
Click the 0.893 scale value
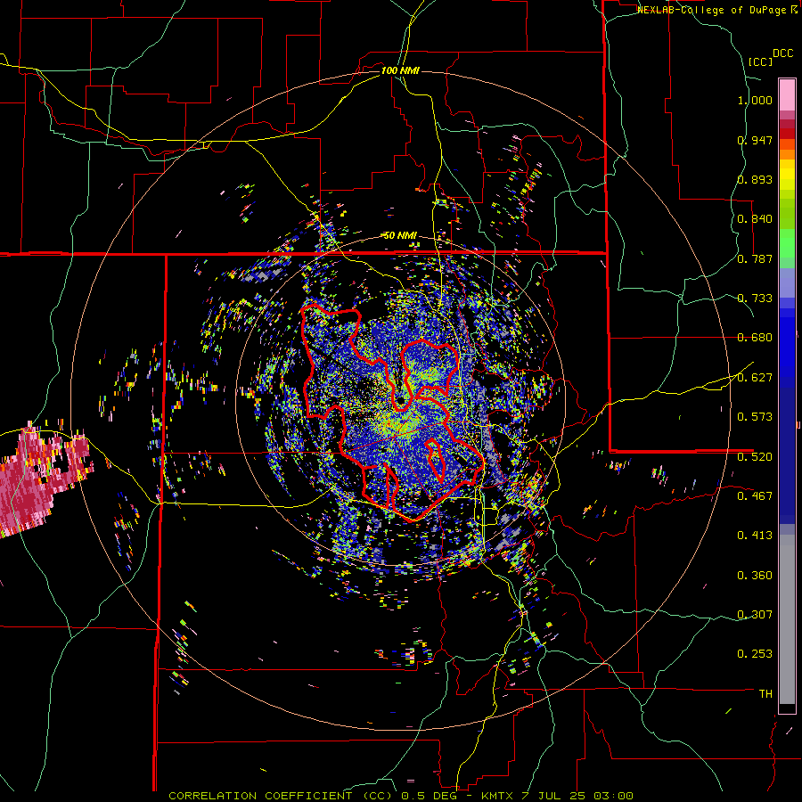[x=755, y=179]
